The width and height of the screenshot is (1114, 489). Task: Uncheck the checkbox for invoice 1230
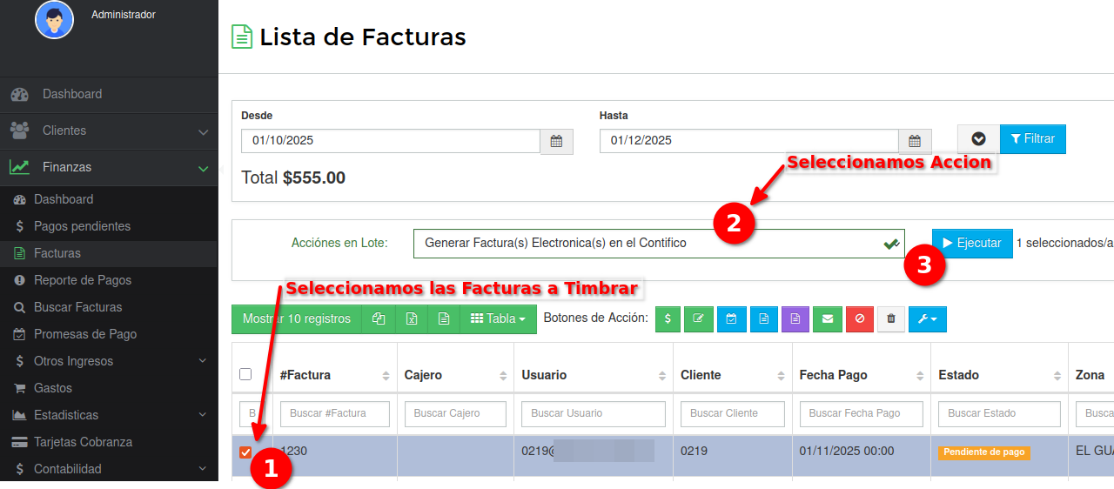pos(245,452)
